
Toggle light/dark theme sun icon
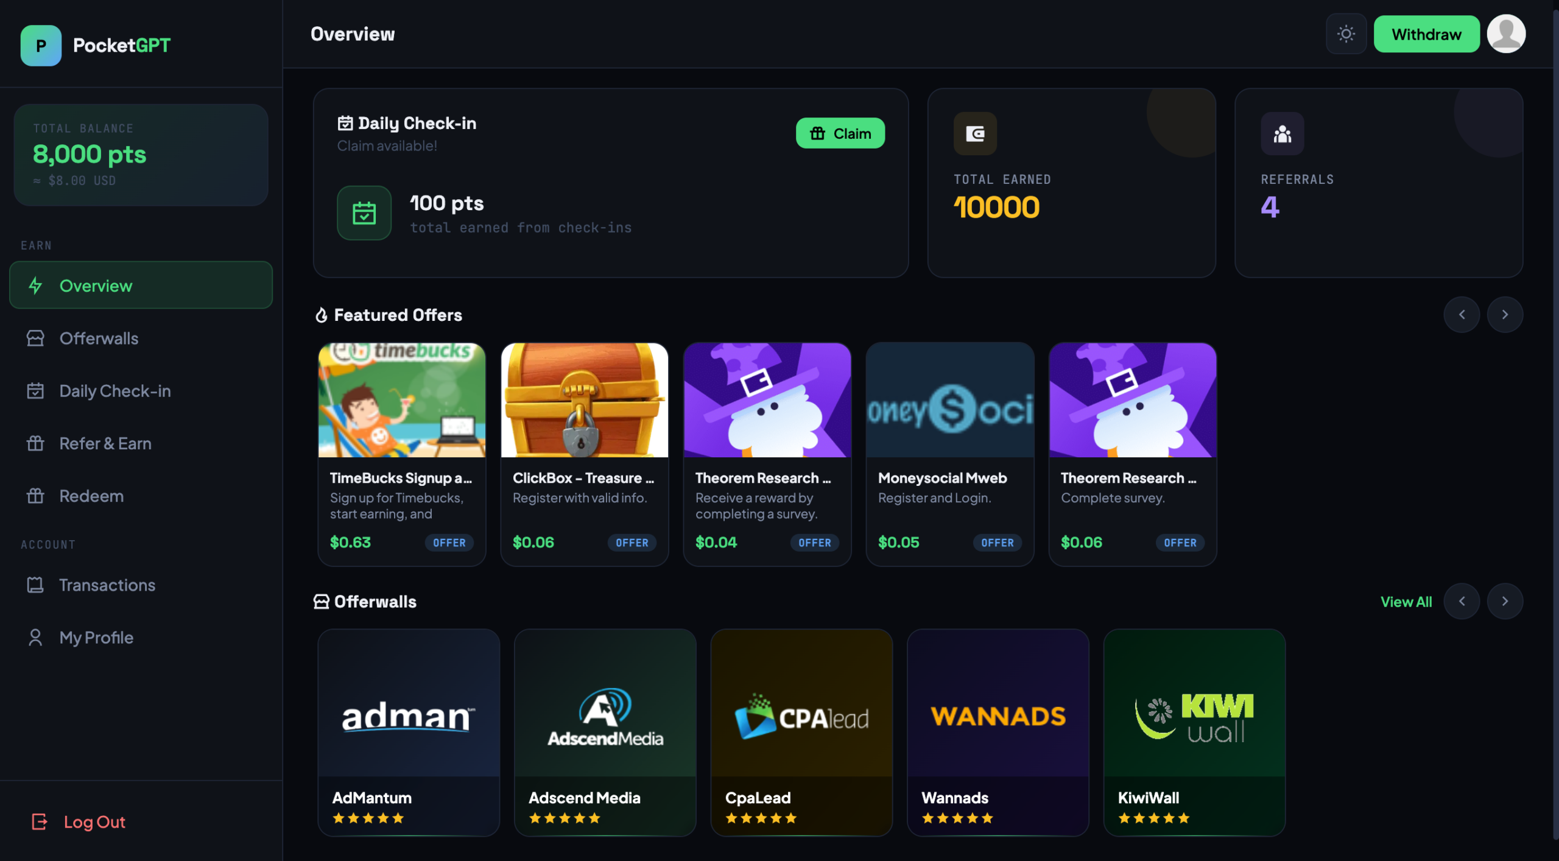click(x=1346, y=34)
